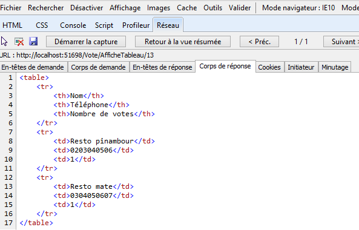This screenshot has height=230, width=359.
Task: Open the Désactiver menu
Action: 87,8
